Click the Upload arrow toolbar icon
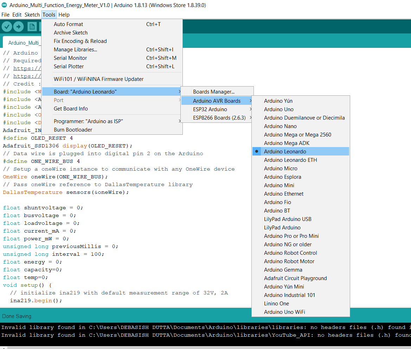The height and width of the screenshot is (349, 411). click(18, 27)
